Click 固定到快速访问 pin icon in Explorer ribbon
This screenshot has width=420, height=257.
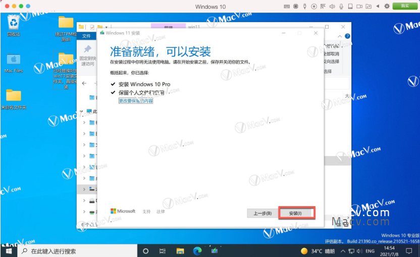click(88, 55)
